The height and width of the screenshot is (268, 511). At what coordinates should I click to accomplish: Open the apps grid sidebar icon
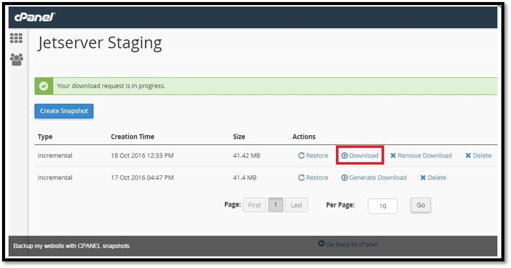[x=16, y=38]
